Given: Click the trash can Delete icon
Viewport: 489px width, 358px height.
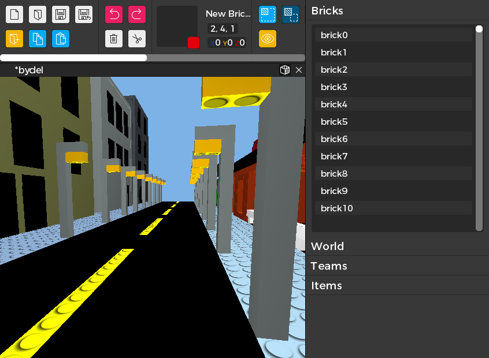Looking at the screenshot, I should (x=114, y=39).
